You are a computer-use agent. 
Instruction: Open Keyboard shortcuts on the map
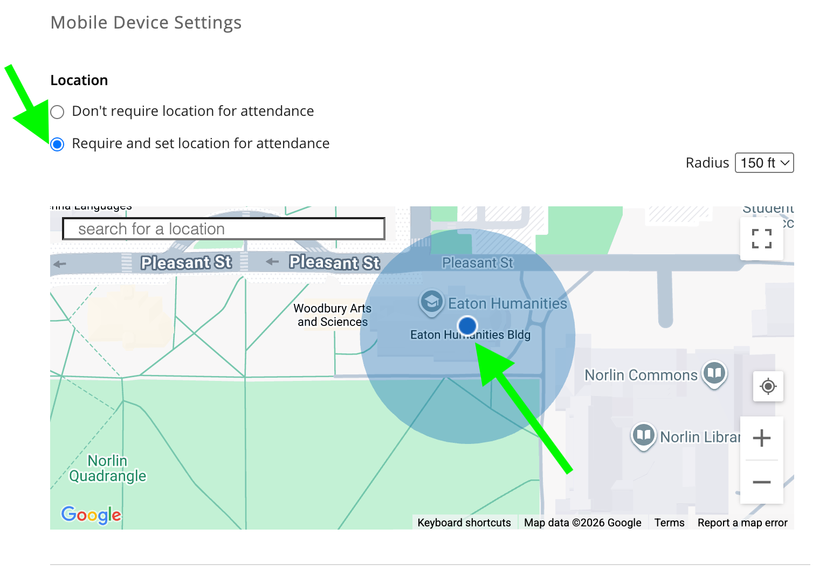click(464, 523)
